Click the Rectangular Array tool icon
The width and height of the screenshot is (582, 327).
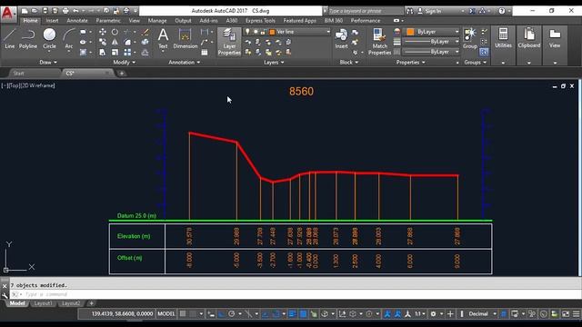pyautogui.click(x=127, y=53)
